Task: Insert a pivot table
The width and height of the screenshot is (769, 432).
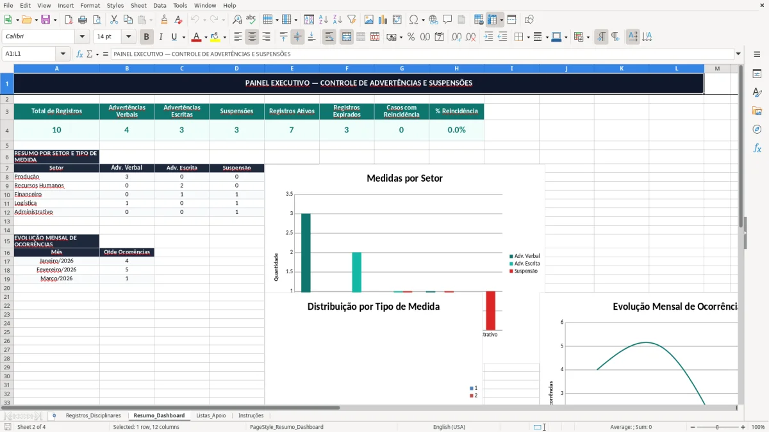Action: pyautogui.click(x=397, y=20)
